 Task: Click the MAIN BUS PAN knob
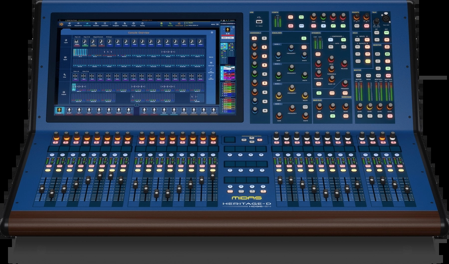click(319, 107)
